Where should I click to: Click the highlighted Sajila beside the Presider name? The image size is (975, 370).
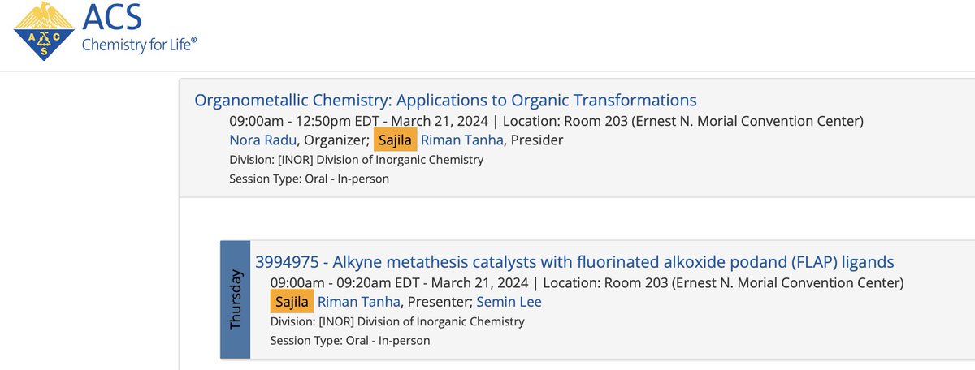(x=396, y=140)
